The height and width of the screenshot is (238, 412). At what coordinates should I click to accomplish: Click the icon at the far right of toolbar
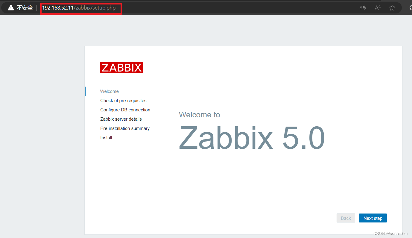click(x=410, y=7)
